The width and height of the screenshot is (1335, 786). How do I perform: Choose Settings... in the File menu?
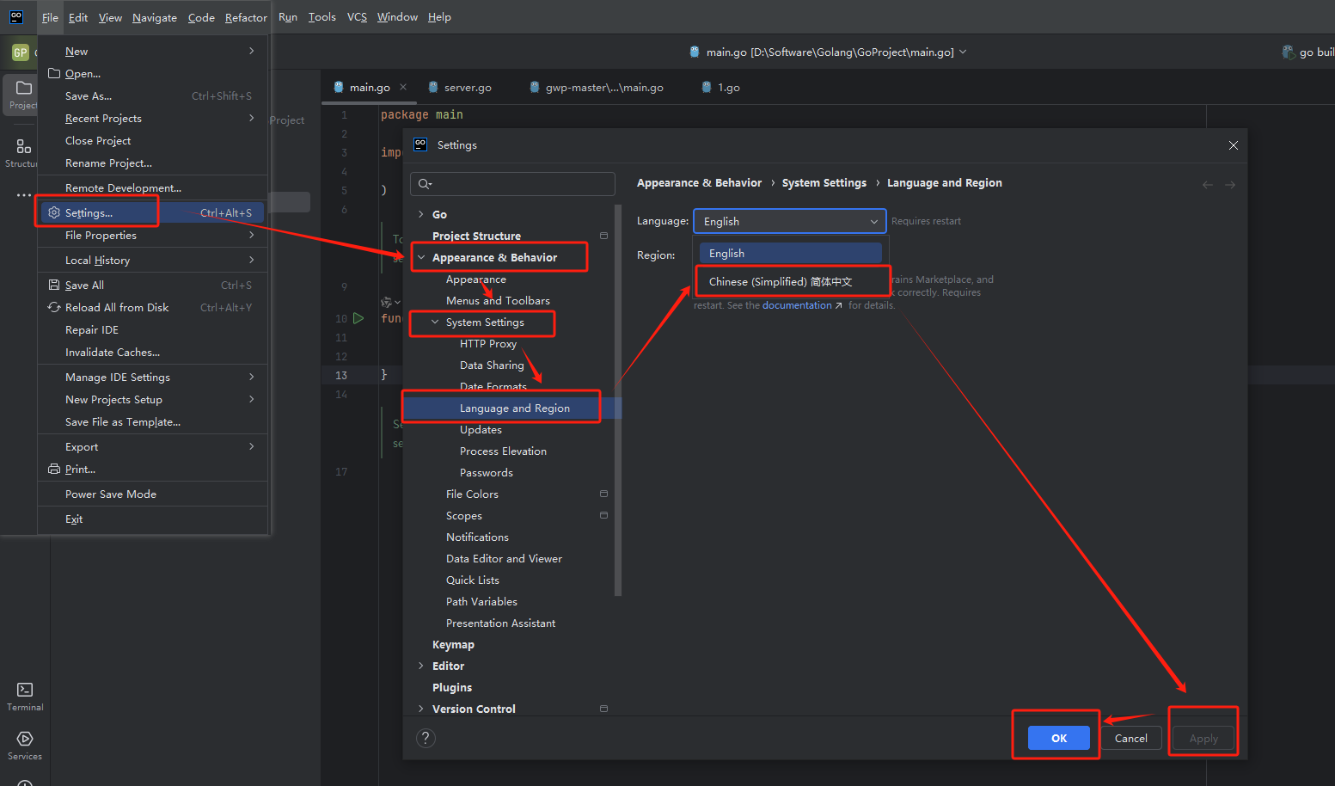[x=151, y=212]
